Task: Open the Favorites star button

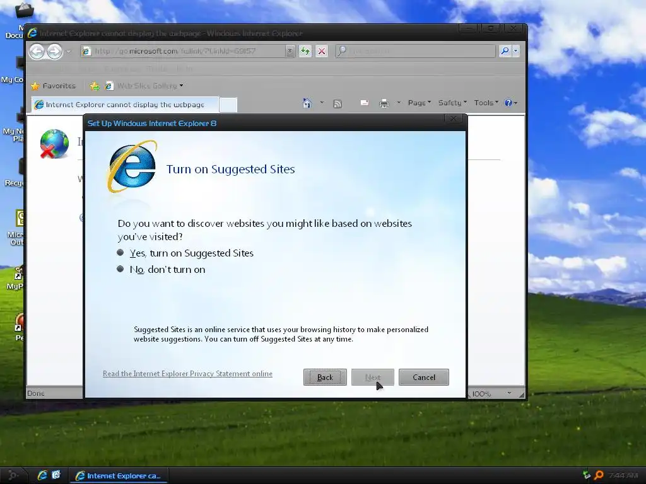Action: (54, 86)
